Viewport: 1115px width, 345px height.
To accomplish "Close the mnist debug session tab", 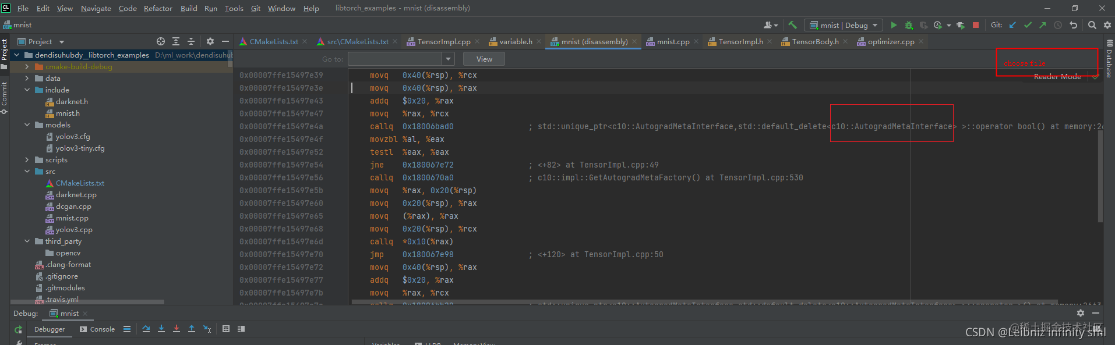I will click(x=85, y=313).
